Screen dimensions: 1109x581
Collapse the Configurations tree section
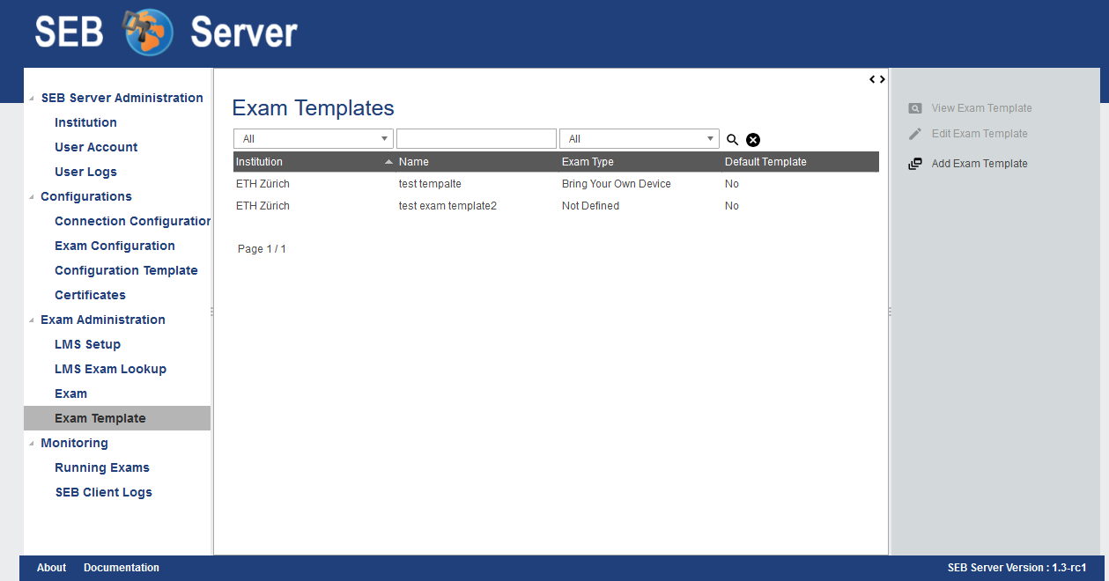[33, 197]
